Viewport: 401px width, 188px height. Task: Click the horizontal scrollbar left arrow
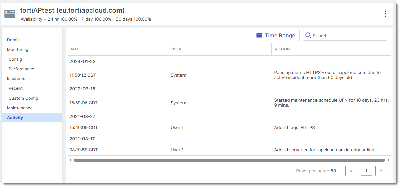click(x=70, y=160)
